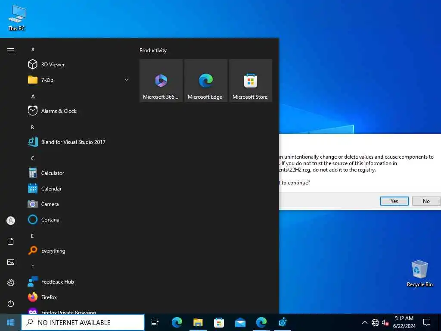This screenshot has width=441, height=331.
Task: Click the letter F section header
Action: click(32, 267)
